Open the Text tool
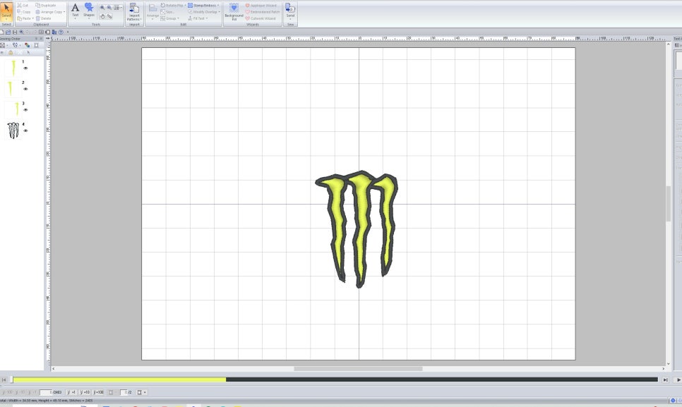Viewport: 682px width, 407px height. click(76, 11)
